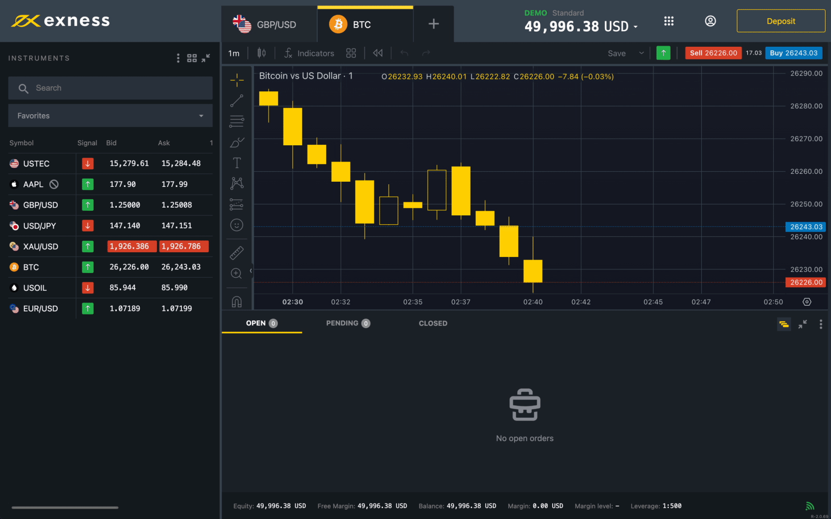Click the Deposit button
The width and height of the screenshot is (831, 519).
click(781, 21)
